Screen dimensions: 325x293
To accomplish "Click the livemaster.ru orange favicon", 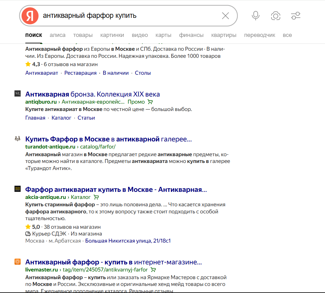I will click(17, 262).
